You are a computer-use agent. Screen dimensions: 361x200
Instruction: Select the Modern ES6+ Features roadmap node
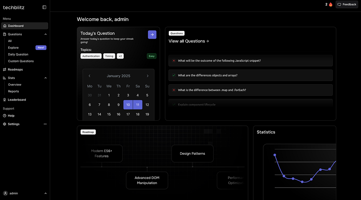102,153
